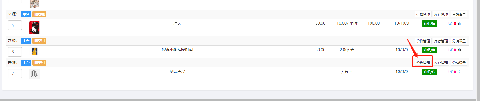The height and width of the screenshot is (101, 480).
Task: Toggle 在租/售 status for 冲突
Action: point(429,24)
